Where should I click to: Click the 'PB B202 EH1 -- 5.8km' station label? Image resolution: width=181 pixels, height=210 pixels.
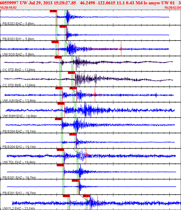point(18,39)
